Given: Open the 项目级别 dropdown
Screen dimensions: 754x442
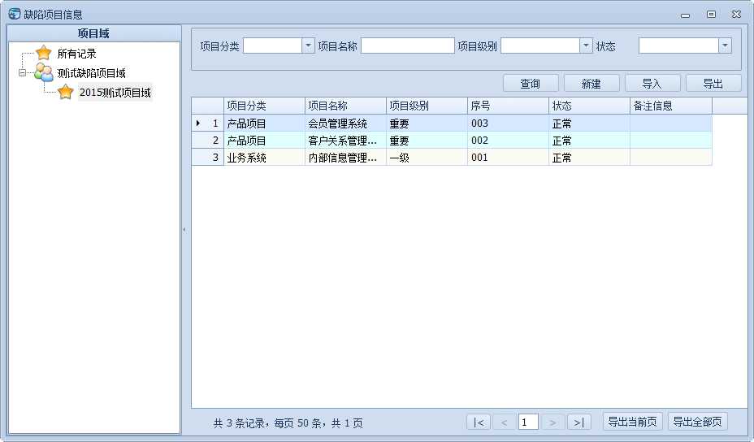Looking at the screenshot, I should pos(586,45).
